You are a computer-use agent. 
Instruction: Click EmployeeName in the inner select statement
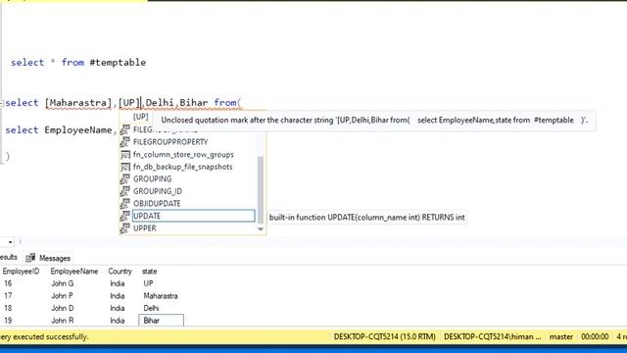(x=78, y=130)
